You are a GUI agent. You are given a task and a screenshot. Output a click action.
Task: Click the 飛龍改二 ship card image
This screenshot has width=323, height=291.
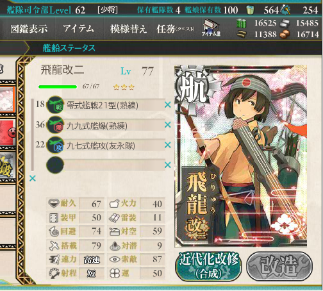coord(241,156)
